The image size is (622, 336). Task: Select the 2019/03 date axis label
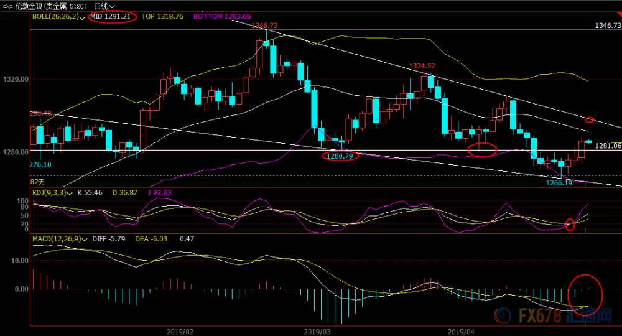coord(317,331)
